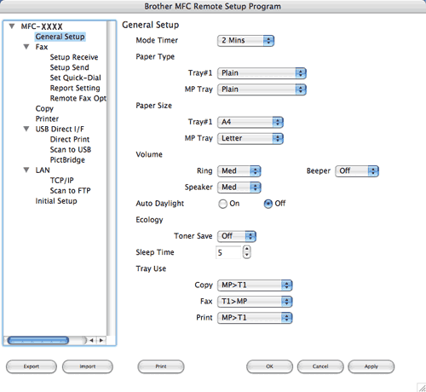The image size is (426, 392).
Task: Select Scan to FTP tree item
Action: (x=70, y=191)
